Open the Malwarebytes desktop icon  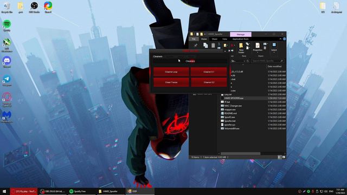tap(7, 117)
